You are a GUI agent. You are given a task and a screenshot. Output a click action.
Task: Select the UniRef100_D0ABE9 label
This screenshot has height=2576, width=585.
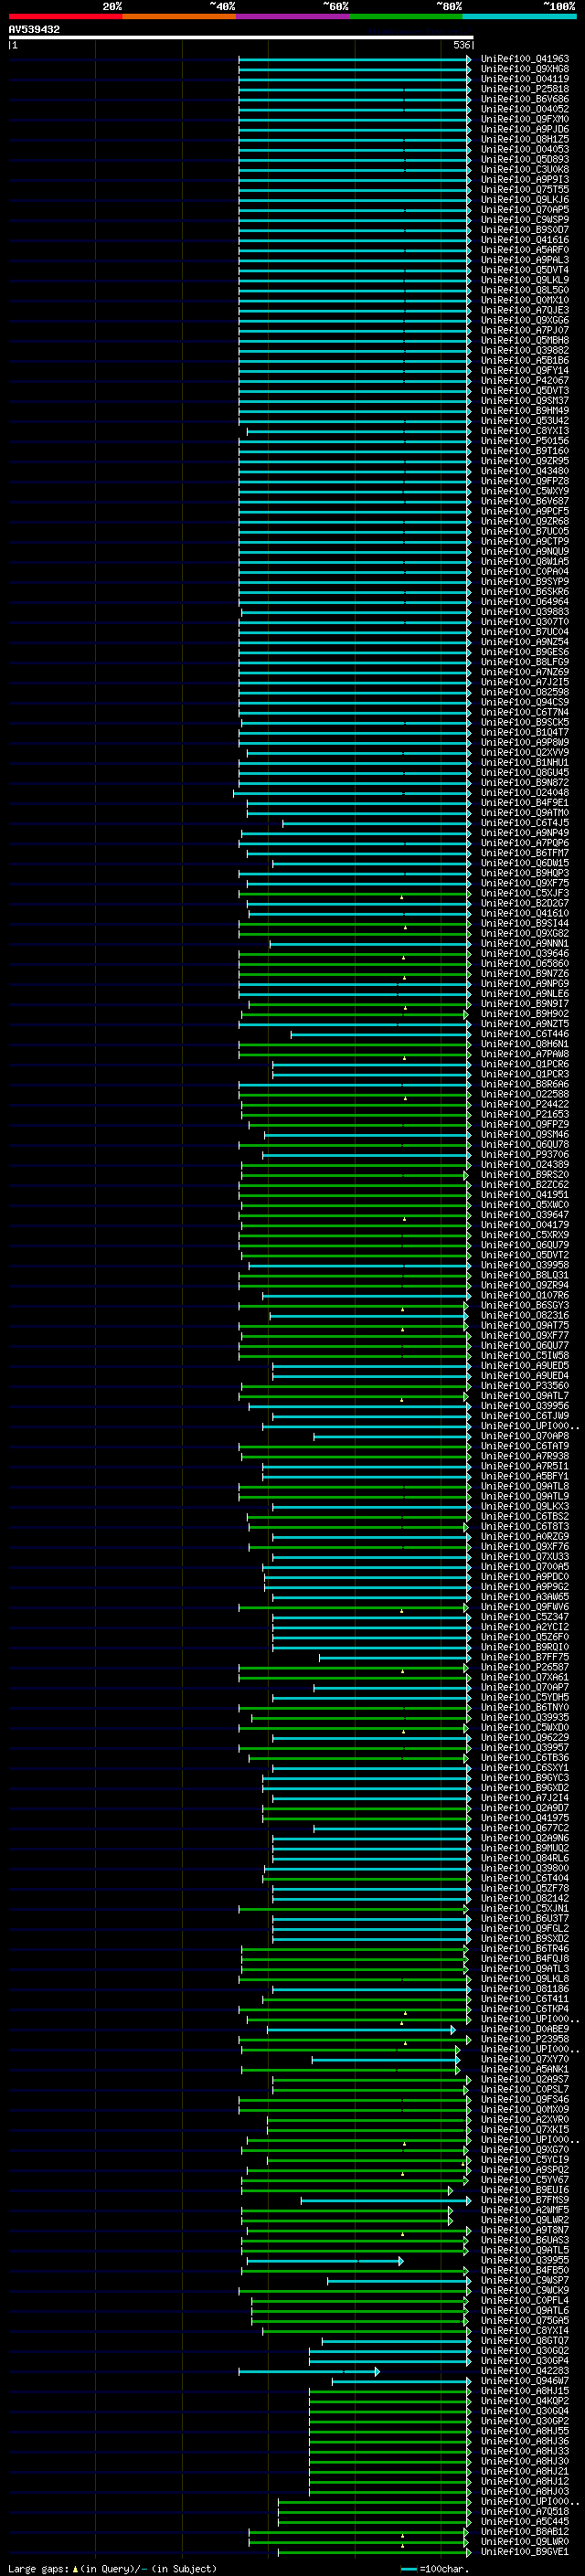coord(525,2029)
